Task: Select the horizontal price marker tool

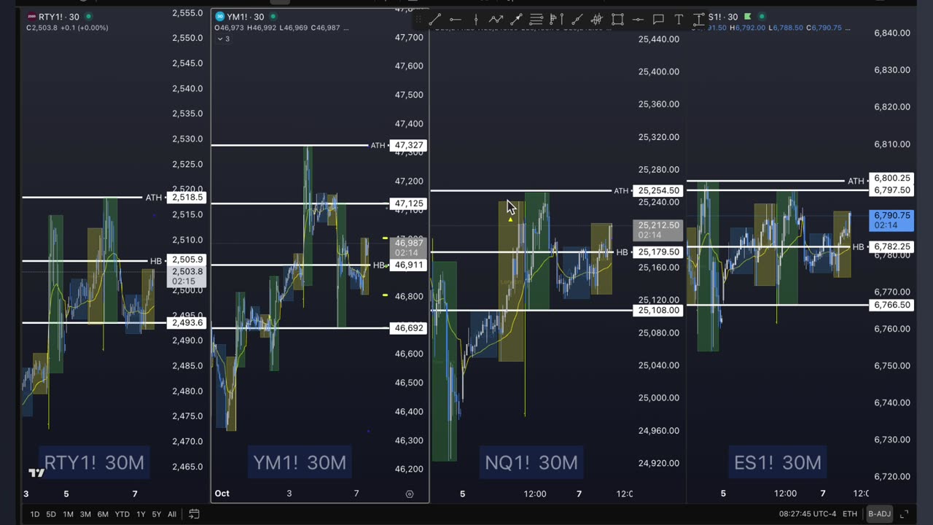Action: coord(638,20)
